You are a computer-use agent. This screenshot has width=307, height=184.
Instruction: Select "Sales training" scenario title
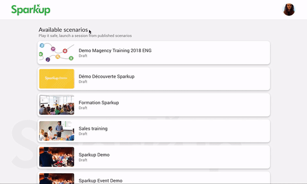point(93,129)
